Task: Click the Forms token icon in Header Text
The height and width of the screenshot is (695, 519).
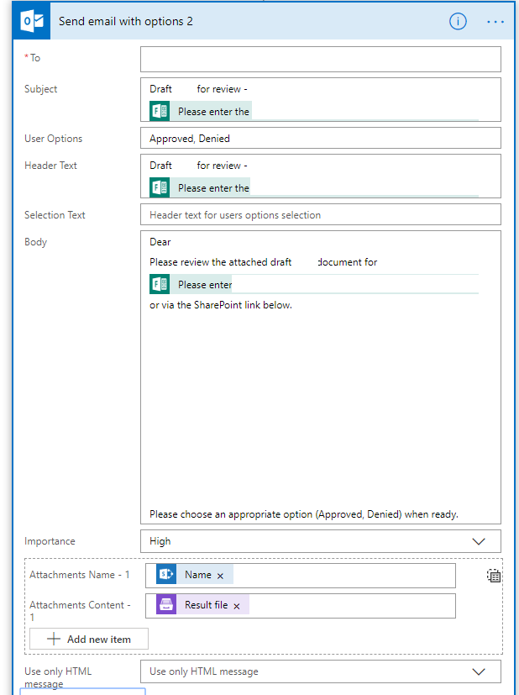Action: click(x=160, y=187)
